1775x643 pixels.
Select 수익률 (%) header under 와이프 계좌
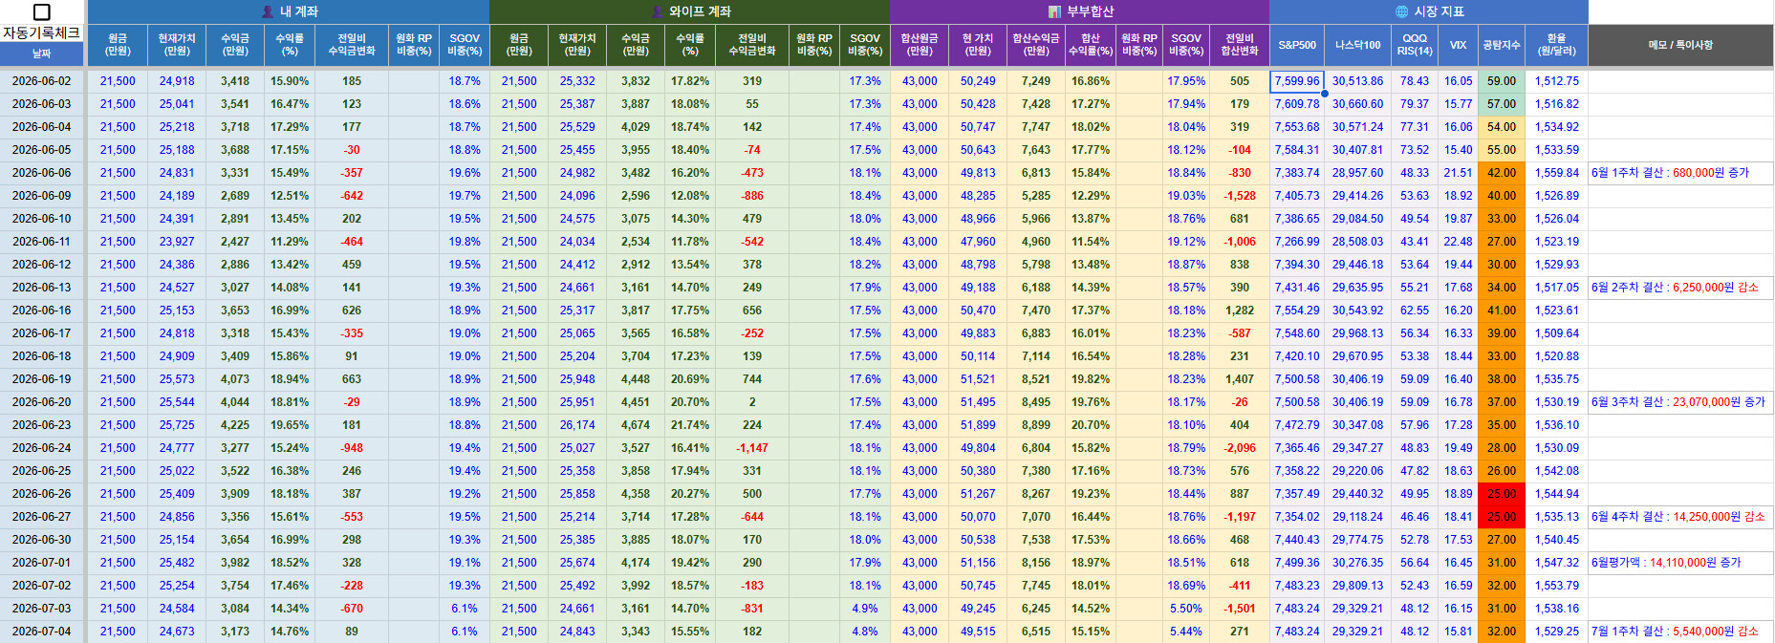pos(690,45)
